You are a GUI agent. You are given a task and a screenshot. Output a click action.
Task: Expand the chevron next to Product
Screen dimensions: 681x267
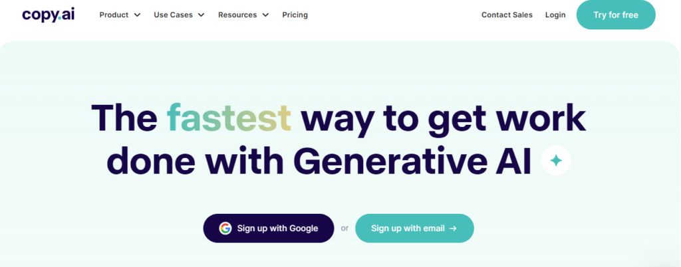click(x=137, y=15)
